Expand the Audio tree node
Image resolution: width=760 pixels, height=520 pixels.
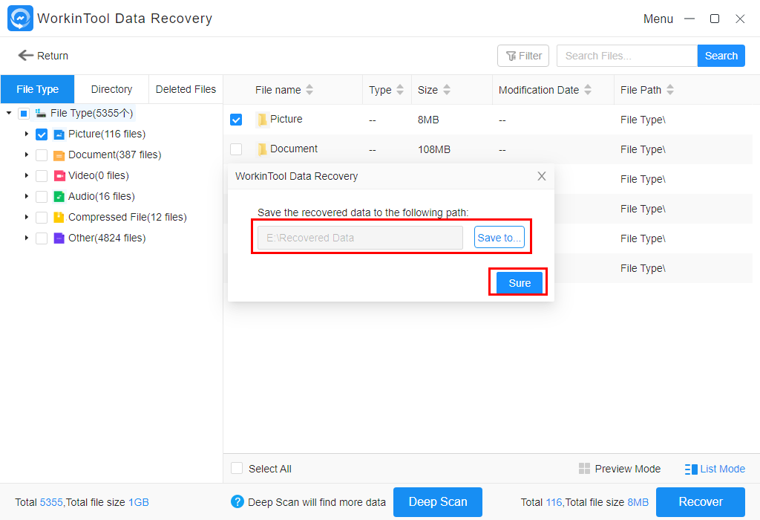[x=27, y=196]
